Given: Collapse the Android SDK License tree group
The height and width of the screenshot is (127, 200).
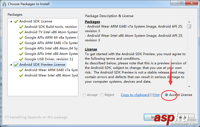Looking at the screenshot, I should (11, 21).
